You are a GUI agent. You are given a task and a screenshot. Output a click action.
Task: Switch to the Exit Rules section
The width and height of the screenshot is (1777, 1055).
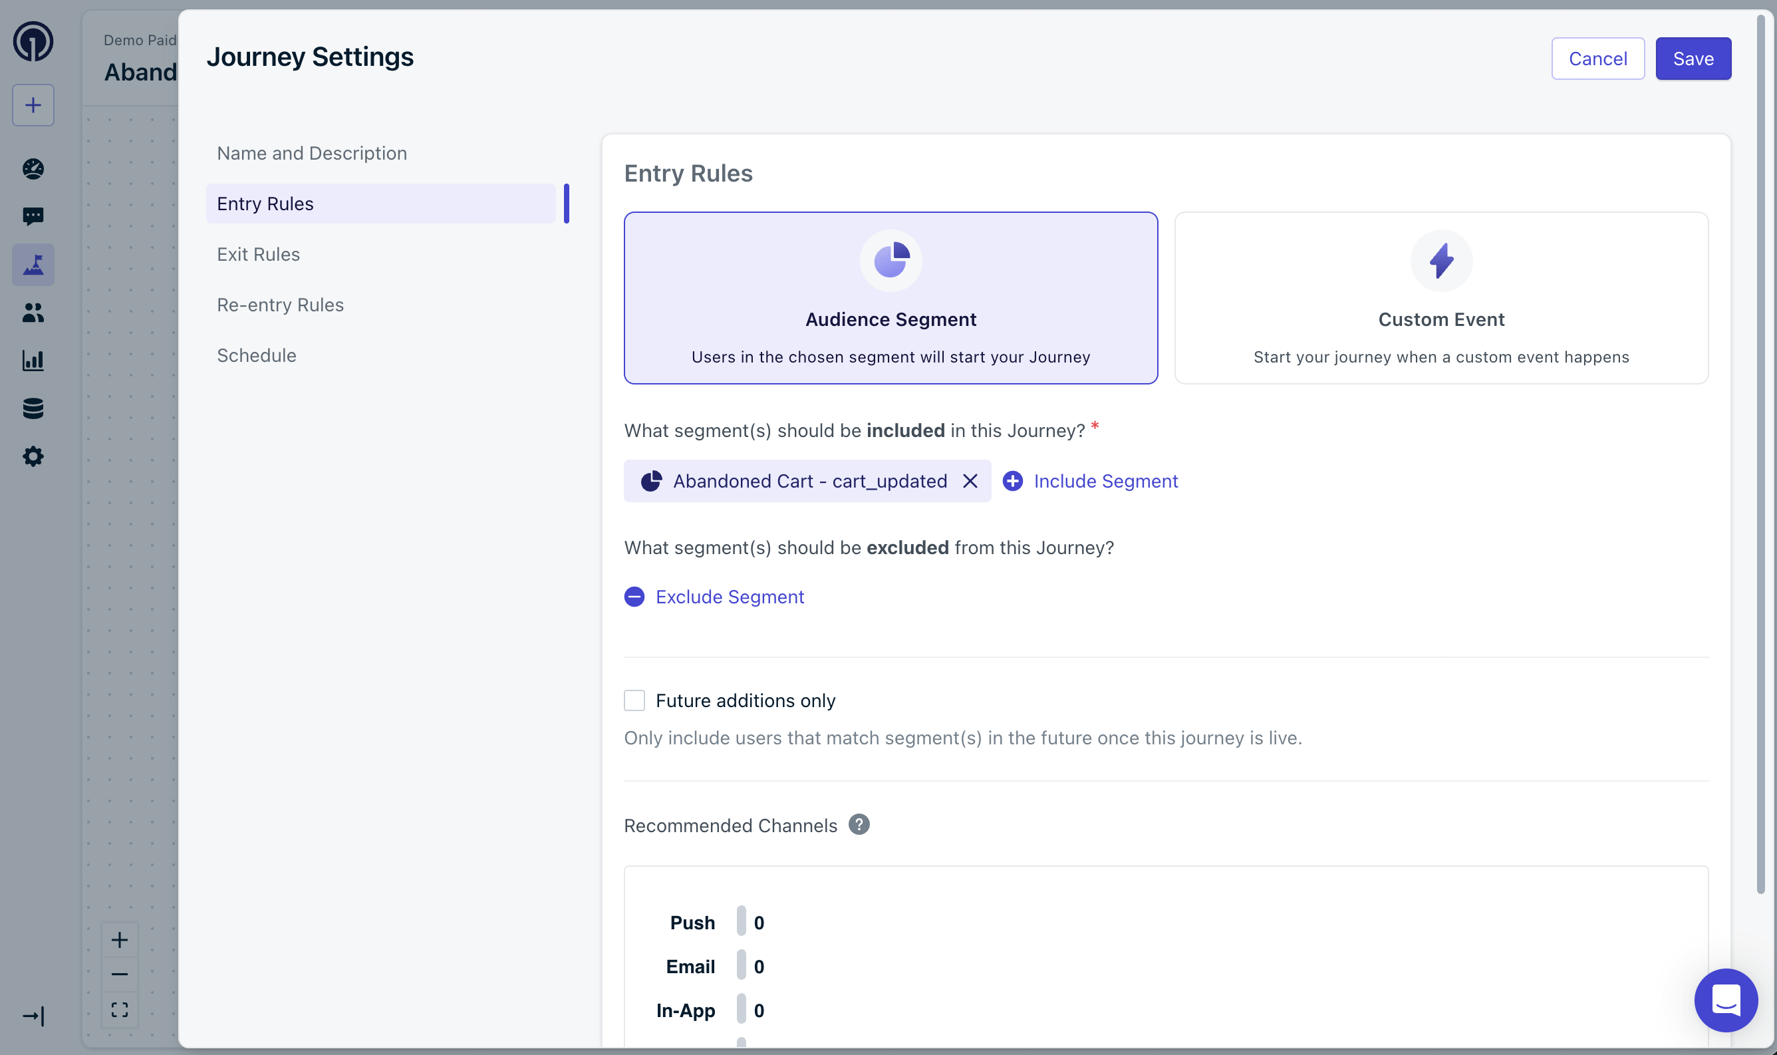pos(258,255)
